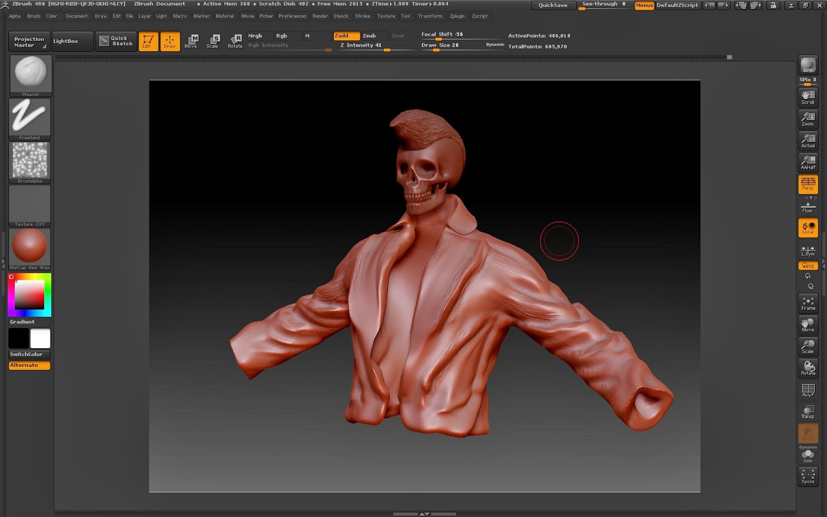Screen dimensions: 827x517
Task: Toggle the Menus button
Action: pos(644,5)
